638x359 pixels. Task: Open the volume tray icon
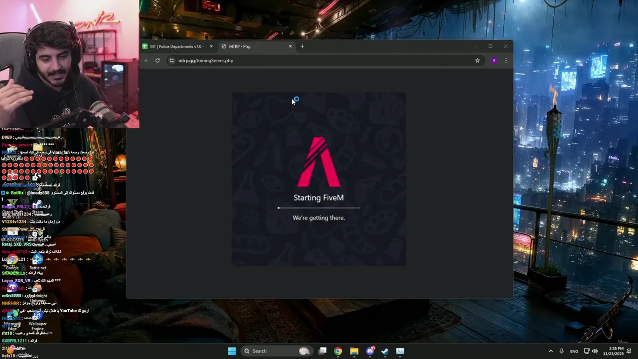(595, 351)
